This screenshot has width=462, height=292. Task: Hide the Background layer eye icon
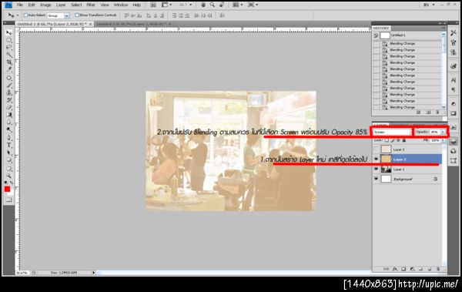[376, 179]
